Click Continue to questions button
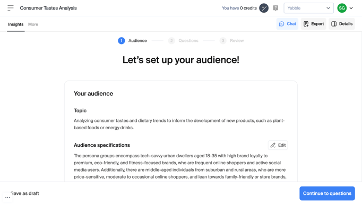362x205 pixels. coord(327,193)
